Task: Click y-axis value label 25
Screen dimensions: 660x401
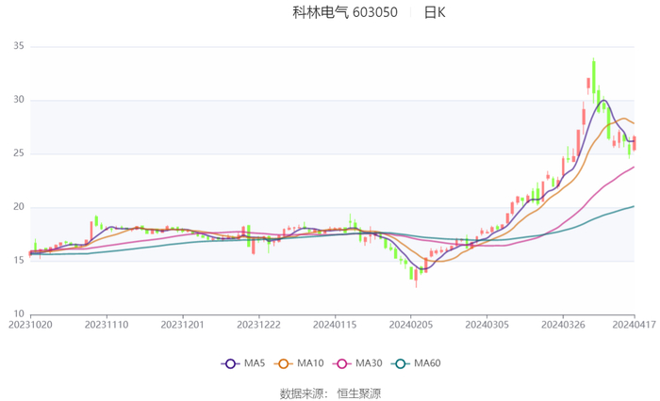Action: coord(19,153)
